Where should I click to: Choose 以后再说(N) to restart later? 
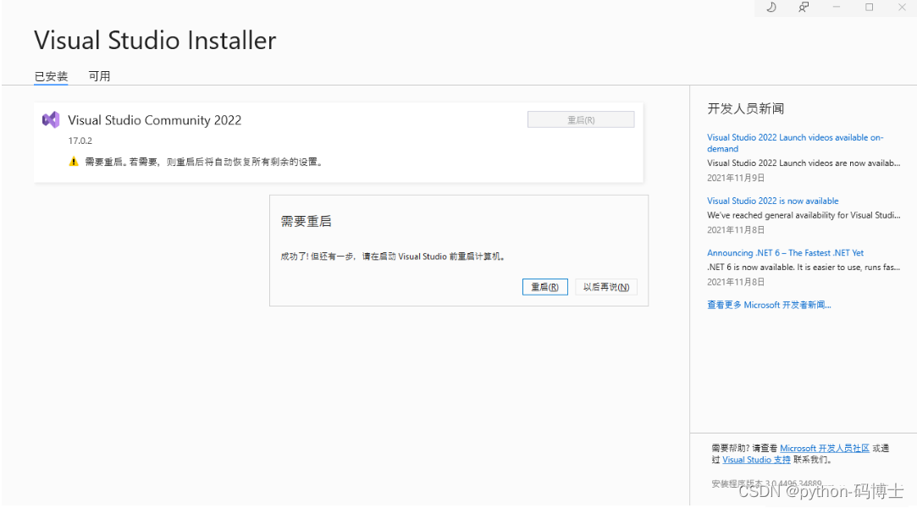click(x=606, y=287)
